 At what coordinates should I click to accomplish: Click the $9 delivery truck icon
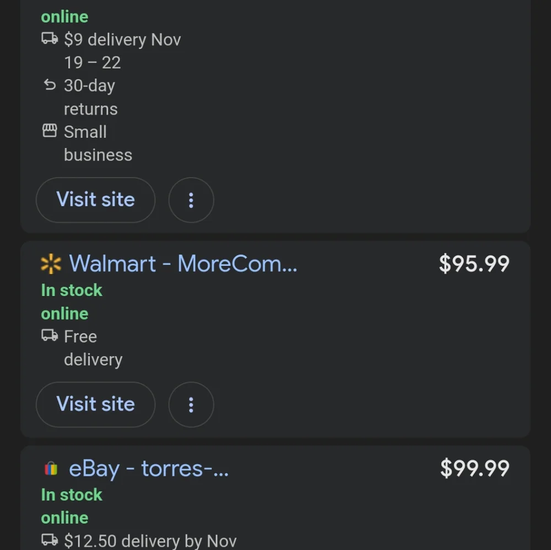(50, 39)
